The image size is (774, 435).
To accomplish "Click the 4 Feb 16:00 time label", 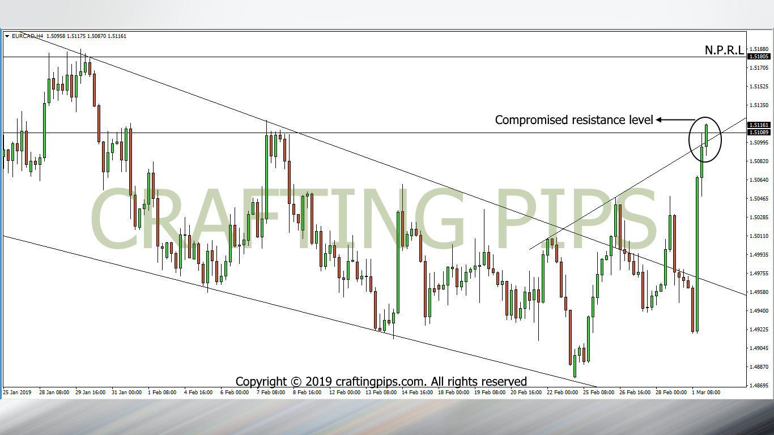I will tap(198, 392).
